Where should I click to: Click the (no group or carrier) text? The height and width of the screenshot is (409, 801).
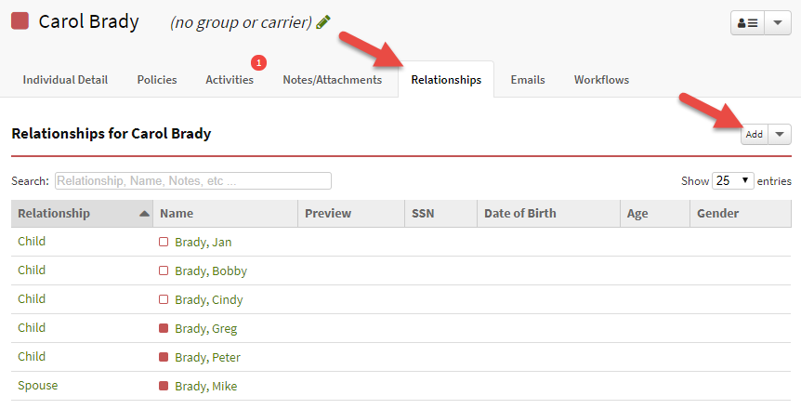pos(241,22)
